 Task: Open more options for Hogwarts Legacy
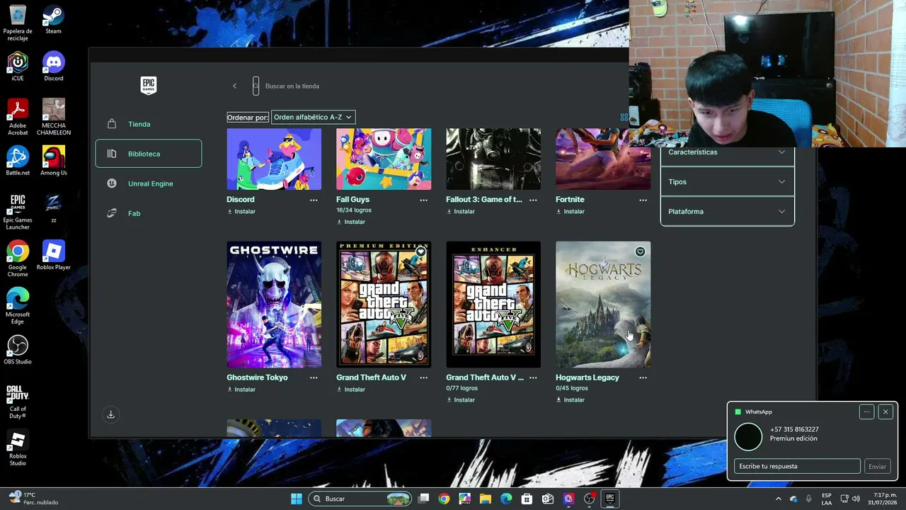(x=643, y=378)
